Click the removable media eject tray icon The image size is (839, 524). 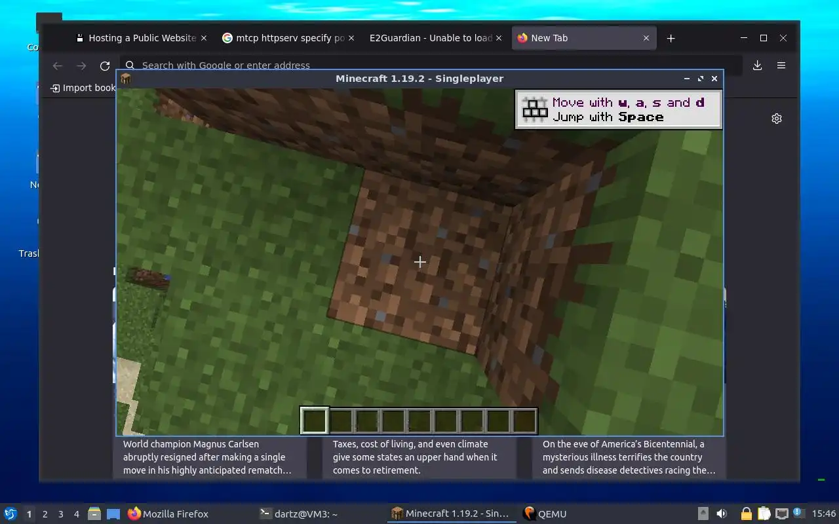(x=703, y=514)
